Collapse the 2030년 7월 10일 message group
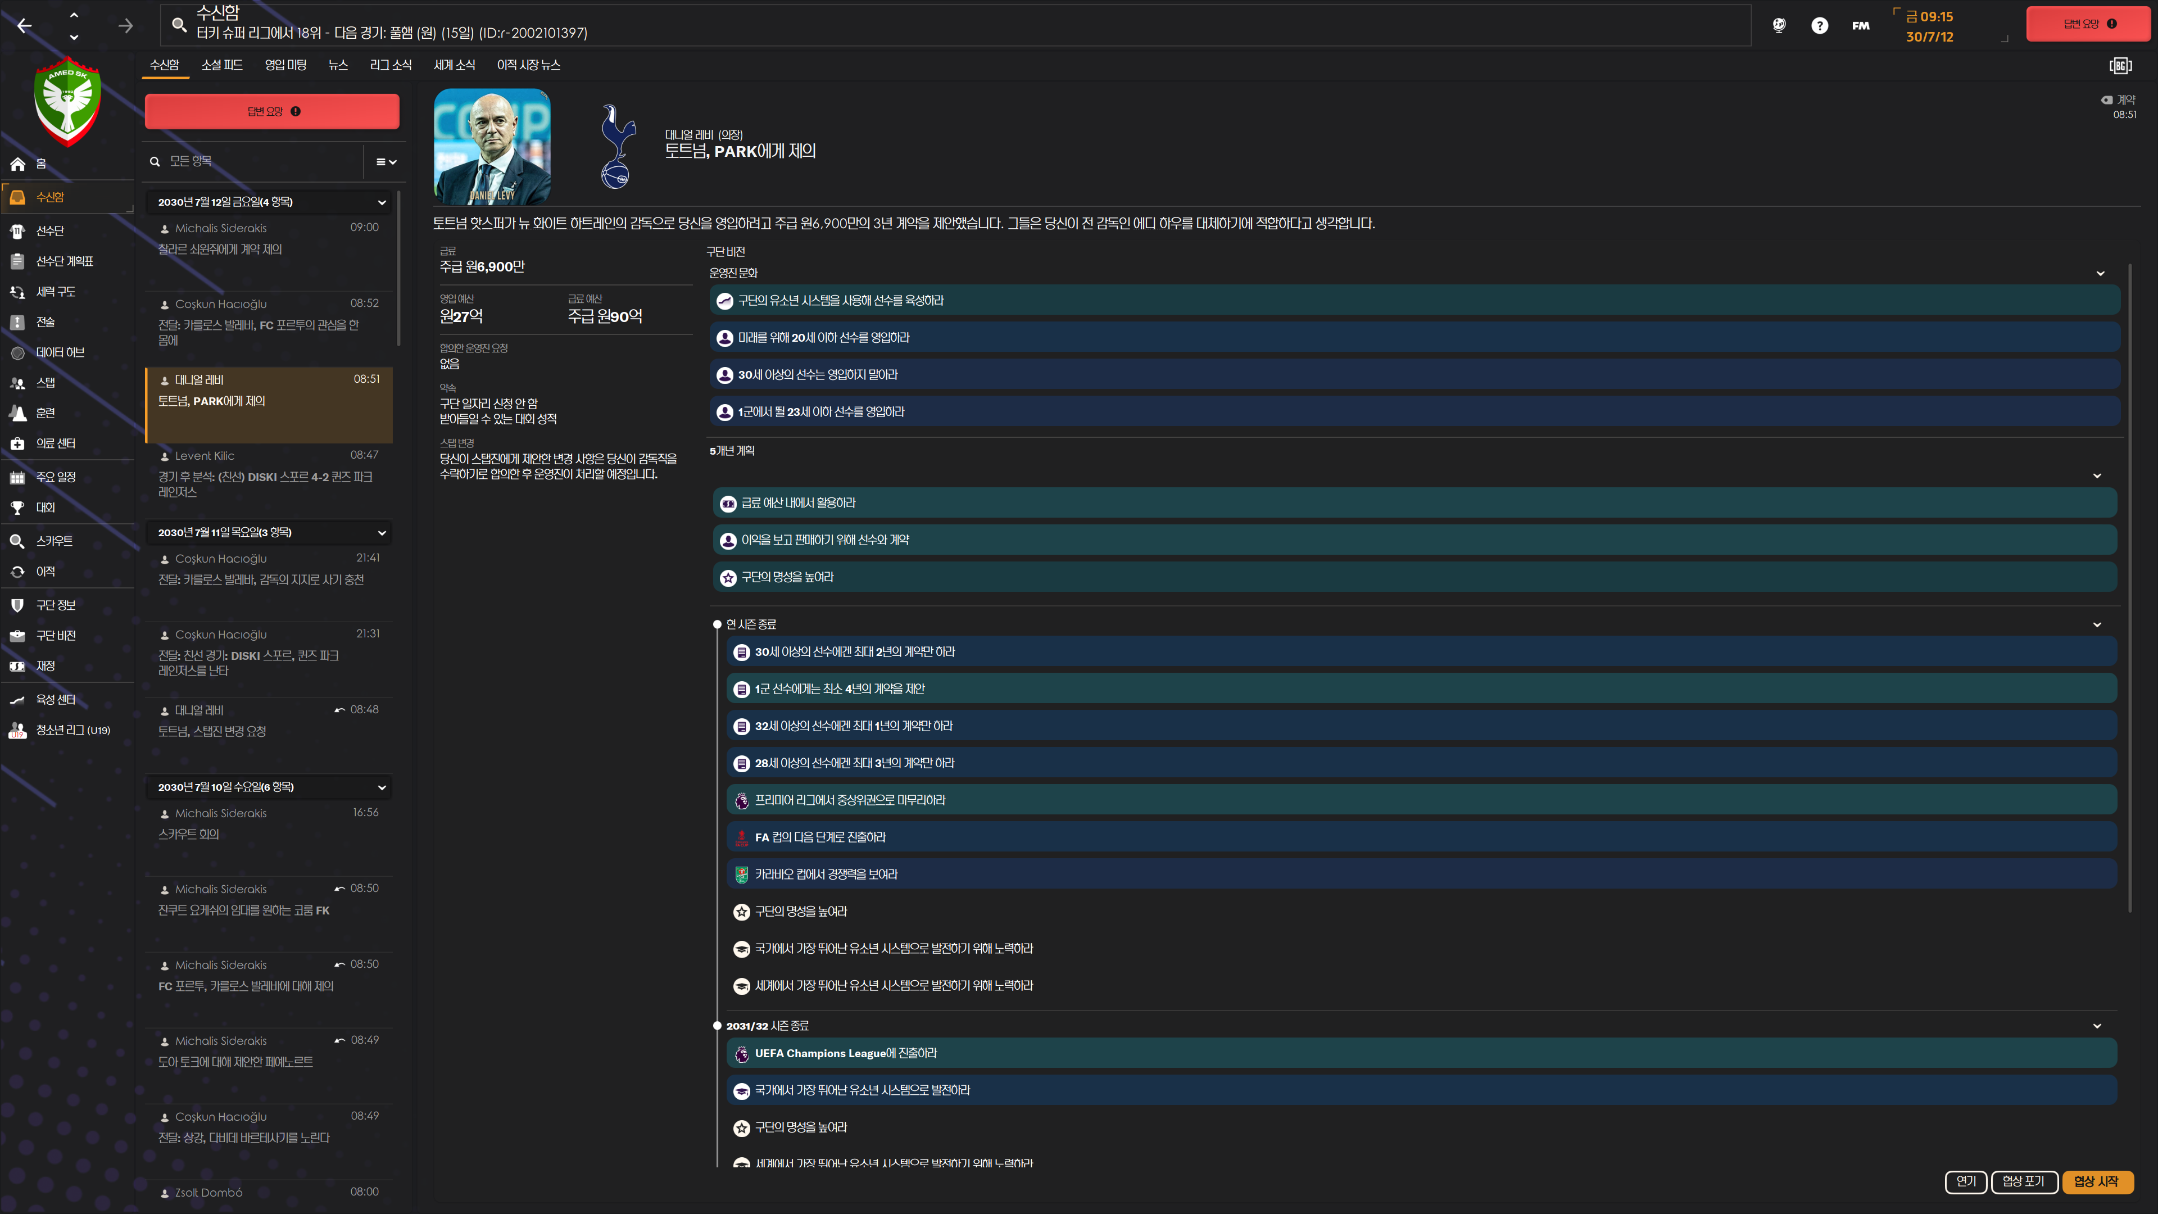 pos(382,787)
